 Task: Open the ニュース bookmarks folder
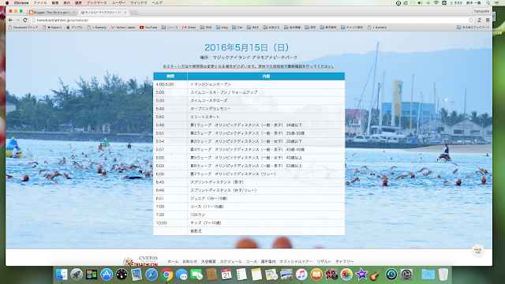(x=170, y=28)
